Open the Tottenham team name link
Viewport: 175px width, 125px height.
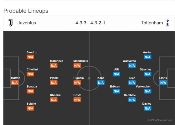click(152, 23)
